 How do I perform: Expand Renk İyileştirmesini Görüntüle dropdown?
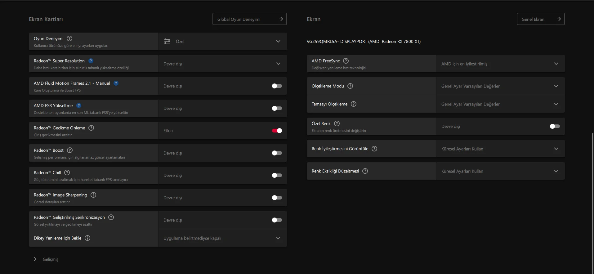point(500,149)
